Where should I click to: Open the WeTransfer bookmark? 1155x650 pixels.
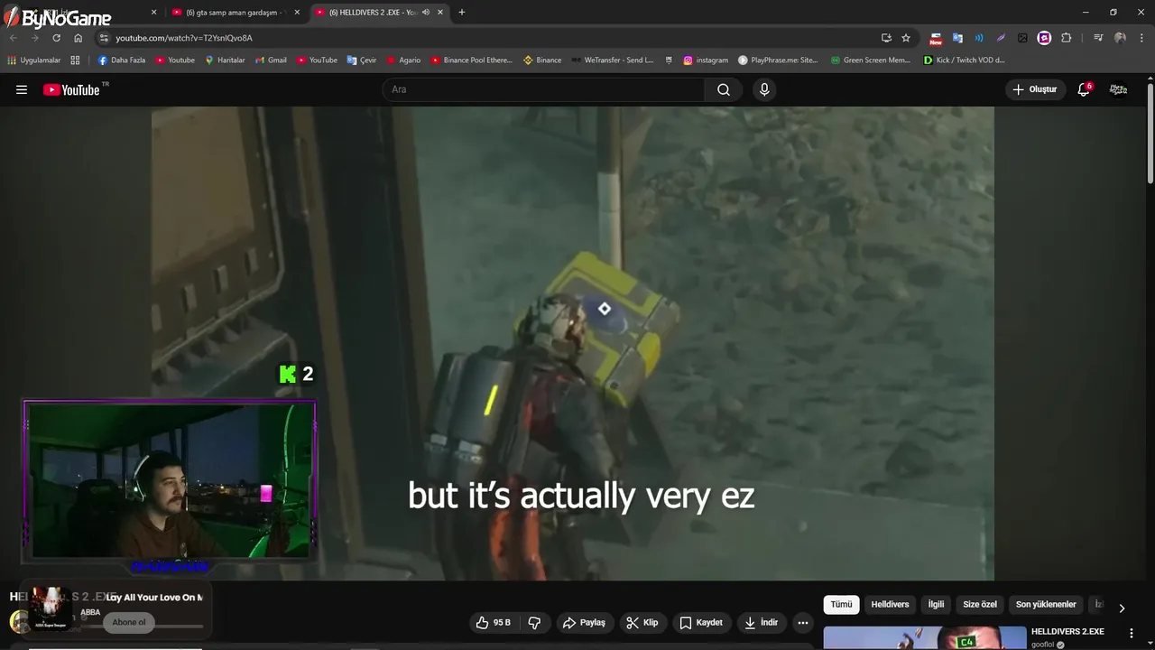pyautogui.click(x=612, y=60)
